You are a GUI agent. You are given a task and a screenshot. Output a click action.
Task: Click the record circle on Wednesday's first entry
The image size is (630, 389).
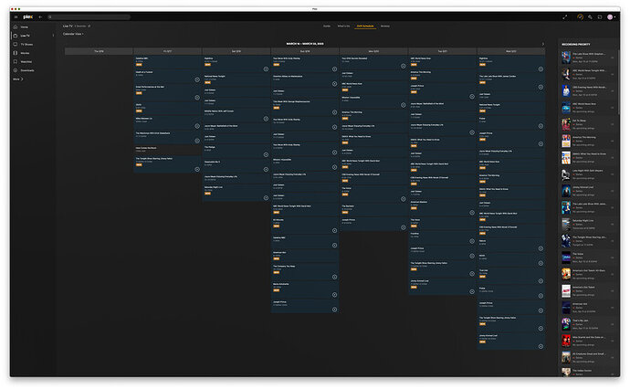click(x=541, y=69)
